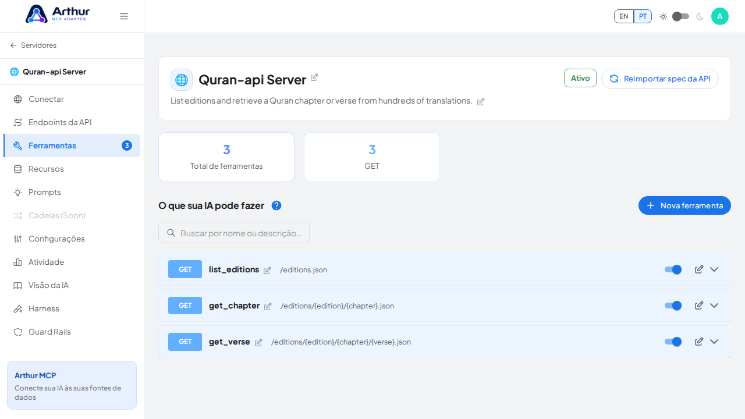
Task: Open help tooltip next to heading
Action: pyautogui.click(x=276, y=205)
